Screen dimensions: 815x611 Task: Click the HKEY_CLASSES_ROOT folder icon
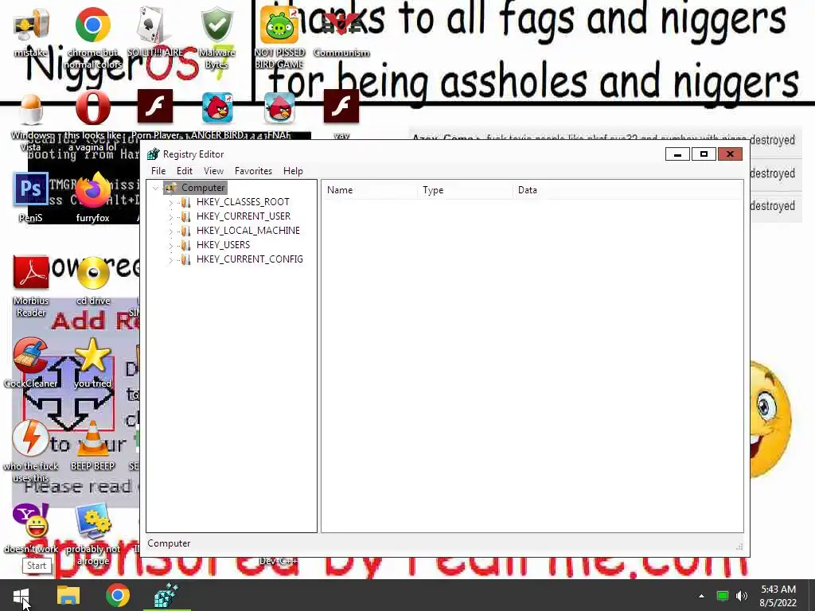point(185,202)
